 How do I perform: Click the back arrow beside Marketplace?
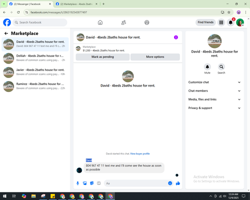click(6, 33)
